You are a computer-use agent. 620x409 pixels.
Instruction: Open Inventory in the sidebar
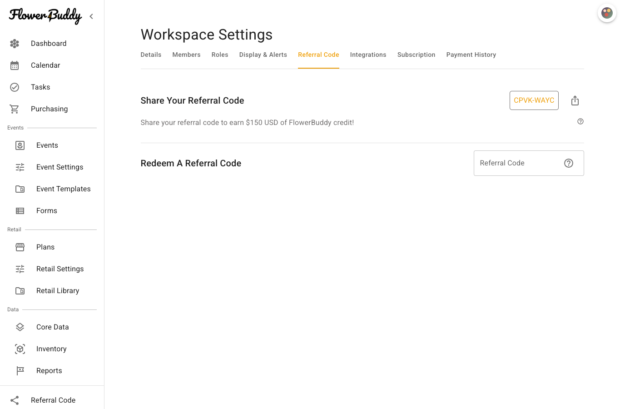(x=52, y=349)
